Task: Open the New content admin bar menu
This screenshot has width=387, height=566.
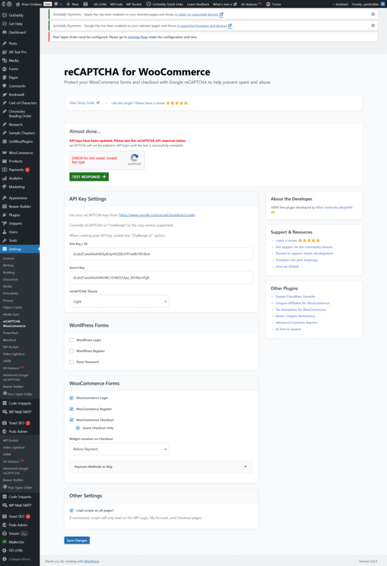Action: tap(73, 4)
